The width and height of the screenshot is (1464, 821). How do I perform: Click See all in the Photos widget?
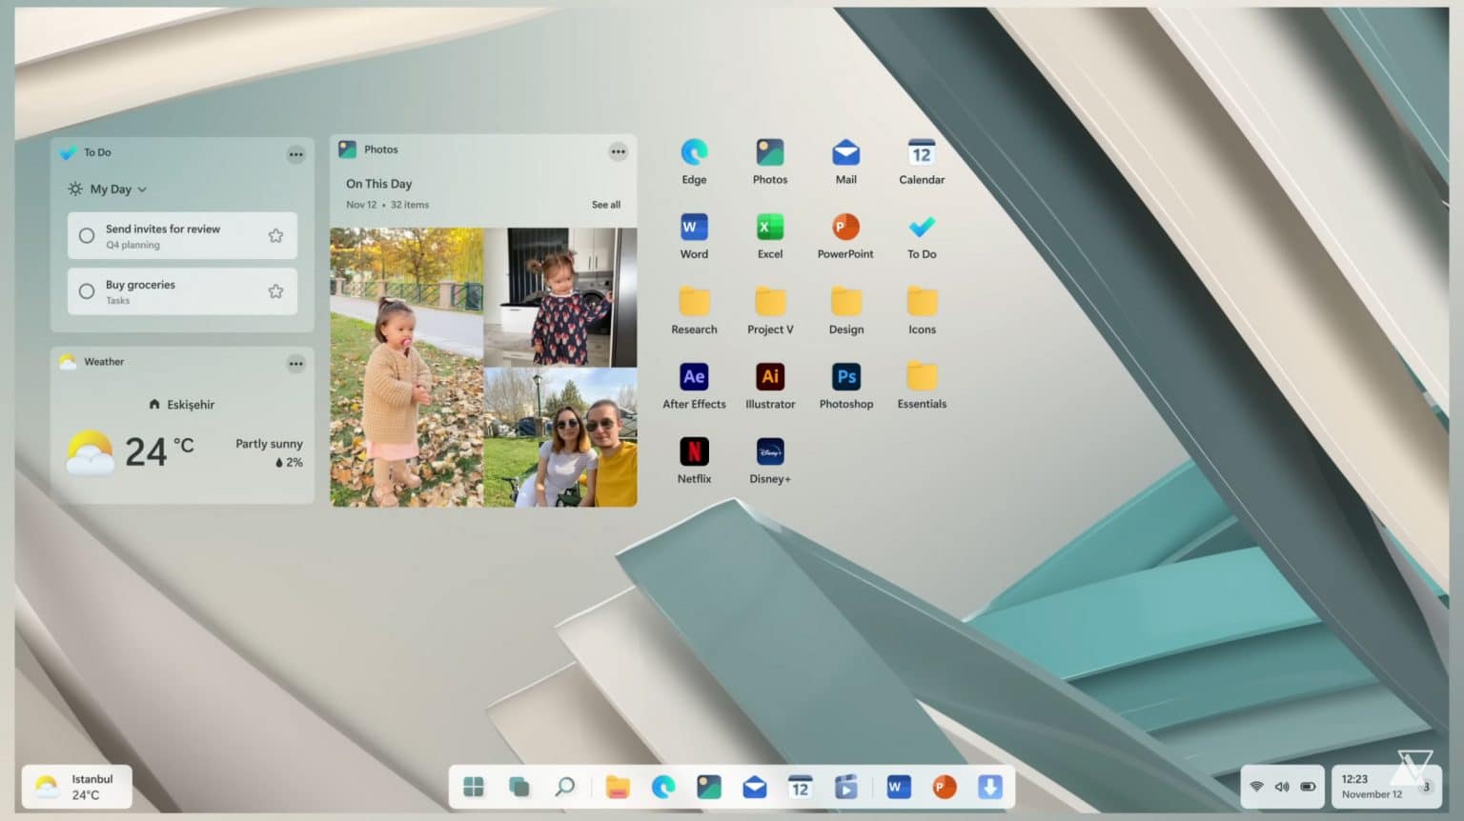606,204
